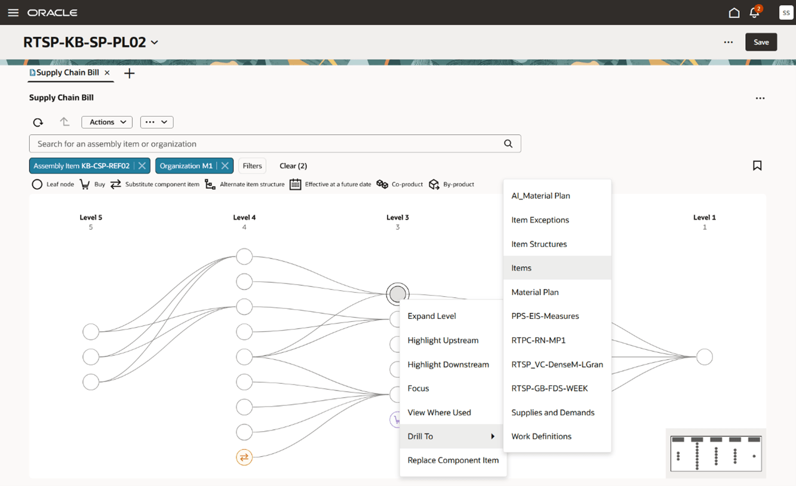Click the Level 5 column header
The height and width of the screenshot is (486, 796).
[91, 218]
